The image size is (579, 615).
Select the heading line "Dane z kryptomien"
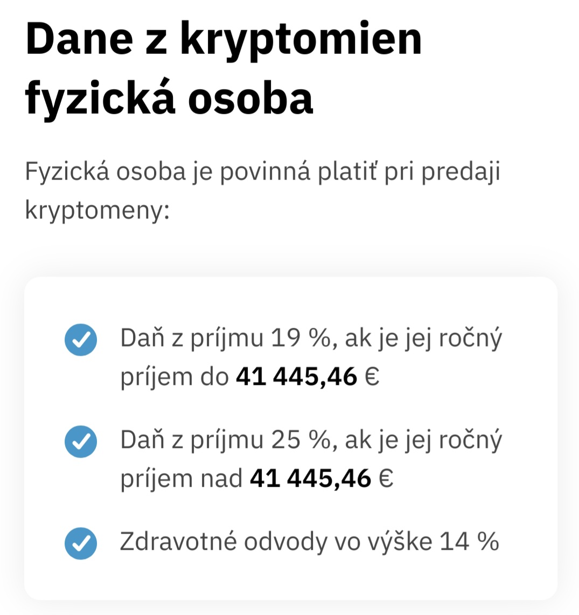point(224,39)
